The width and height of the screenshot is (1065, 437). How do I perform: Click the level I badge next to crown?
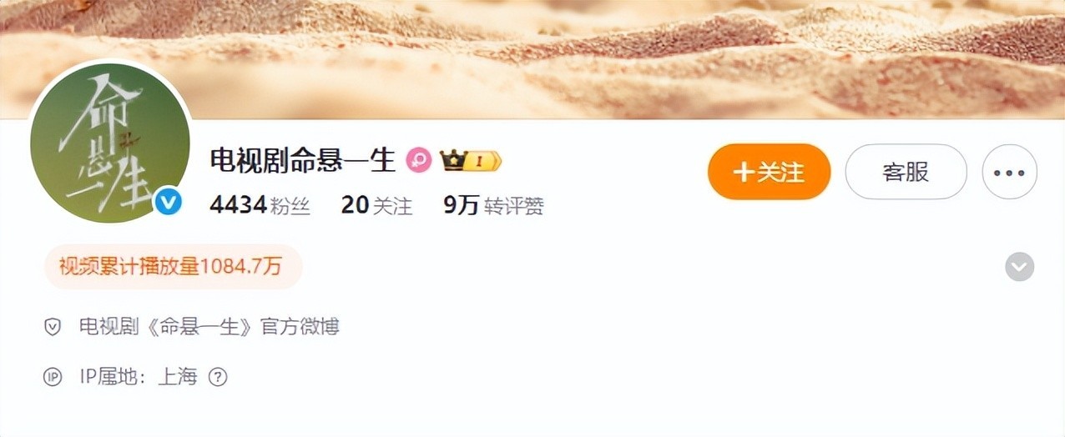[482, 161]
